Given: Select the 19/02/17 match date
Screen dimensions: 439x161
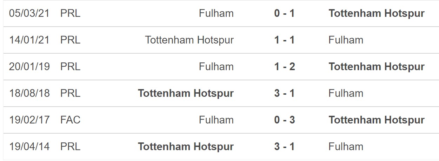Looking at the screenshot, I should 29,120.
